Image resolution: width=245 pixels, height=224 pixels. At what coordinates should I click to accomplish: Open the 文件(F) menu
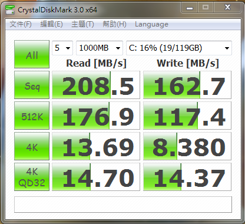coord(21,24)
